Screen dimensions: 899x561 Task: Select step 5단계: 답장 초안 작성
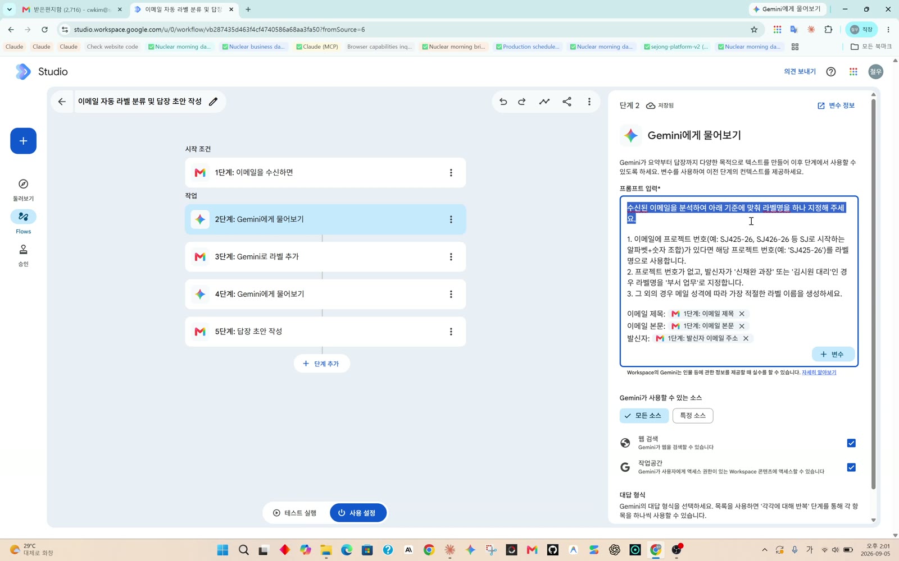coord(325,332)
